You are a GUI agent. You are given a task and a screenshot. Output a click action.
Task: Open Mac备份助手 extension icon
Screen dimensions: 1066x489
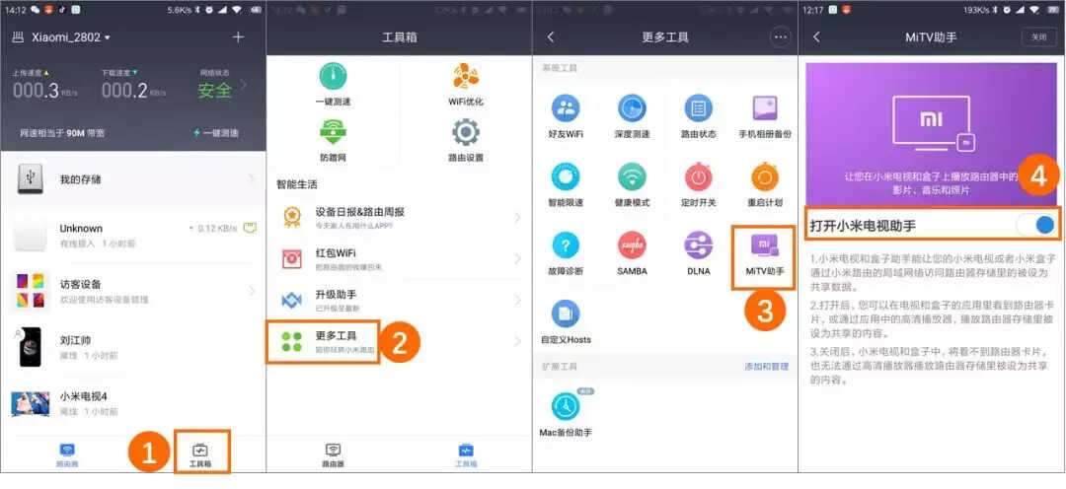tap(565, 406)
